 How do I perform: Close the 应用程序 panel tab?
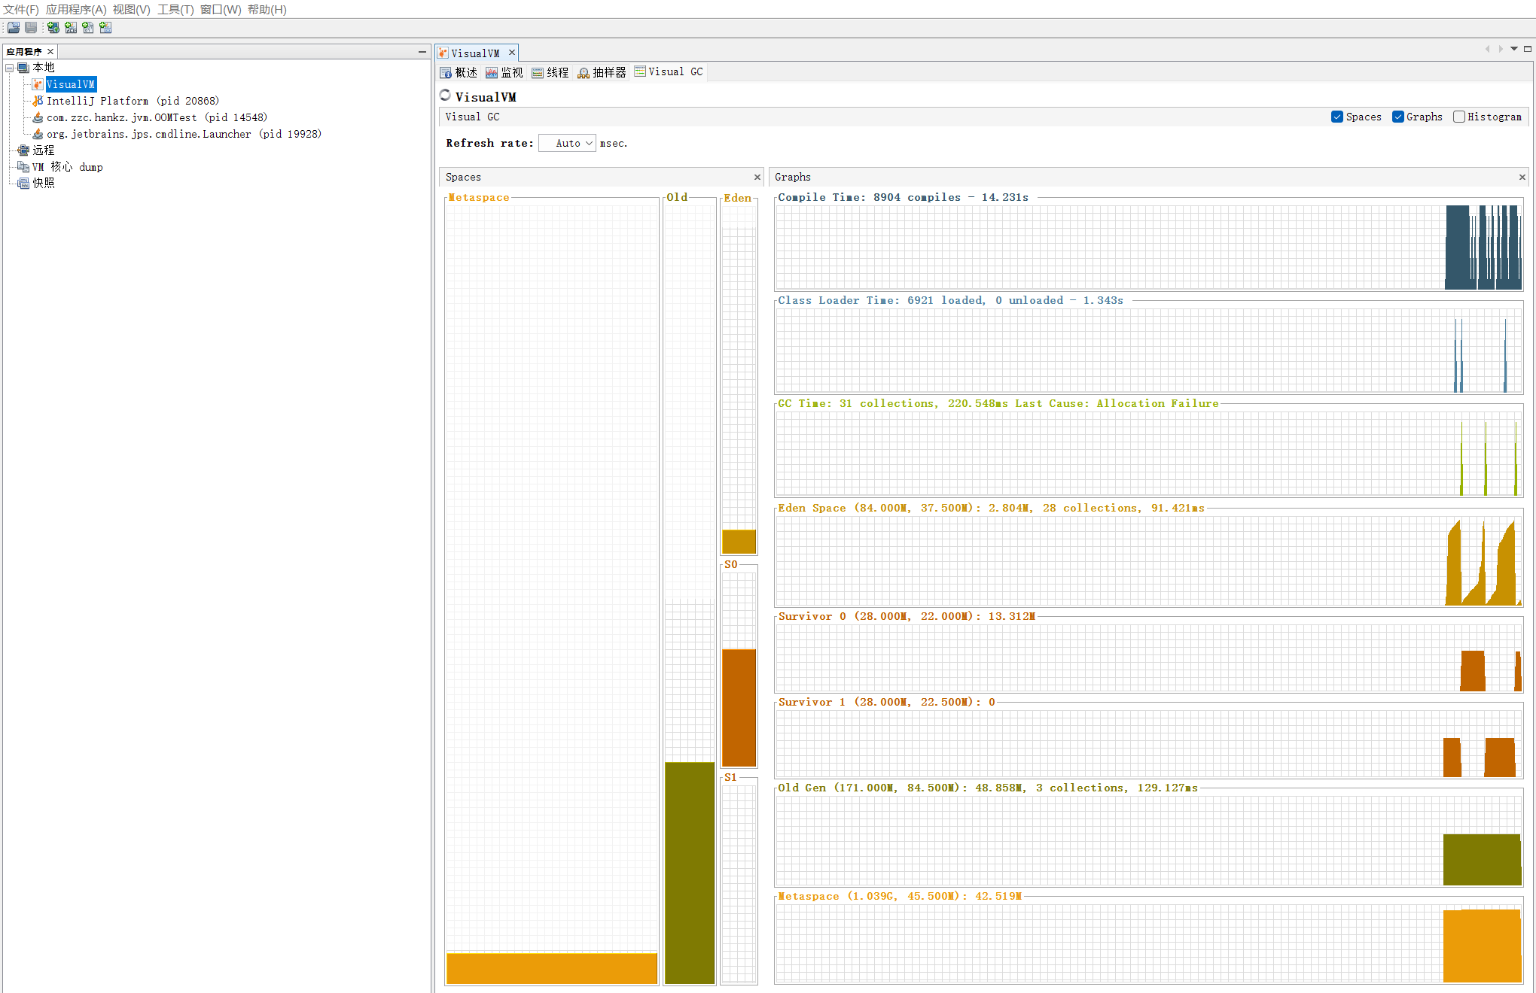(x=50, y=52)
